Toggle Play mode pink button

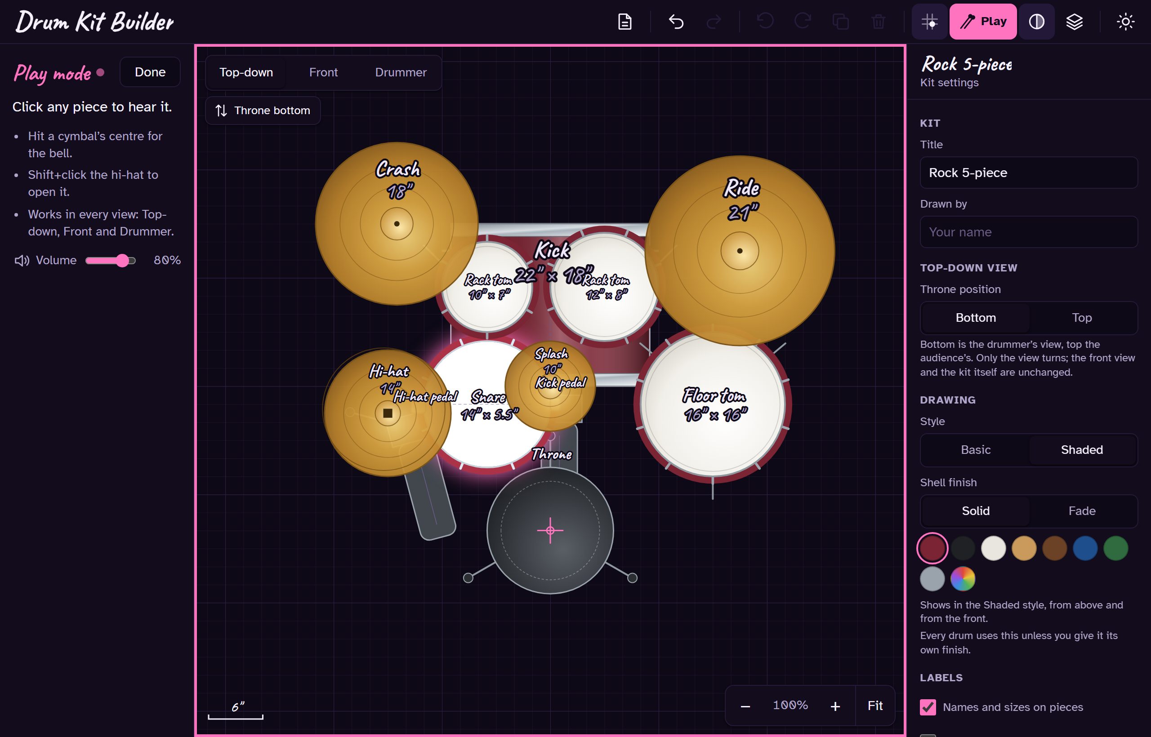983,22
